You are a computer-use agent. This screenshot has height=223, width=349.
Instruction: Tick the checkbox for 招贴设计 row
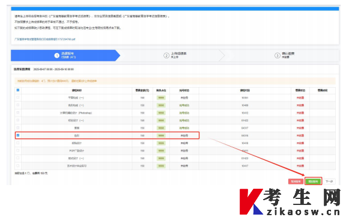18,143
